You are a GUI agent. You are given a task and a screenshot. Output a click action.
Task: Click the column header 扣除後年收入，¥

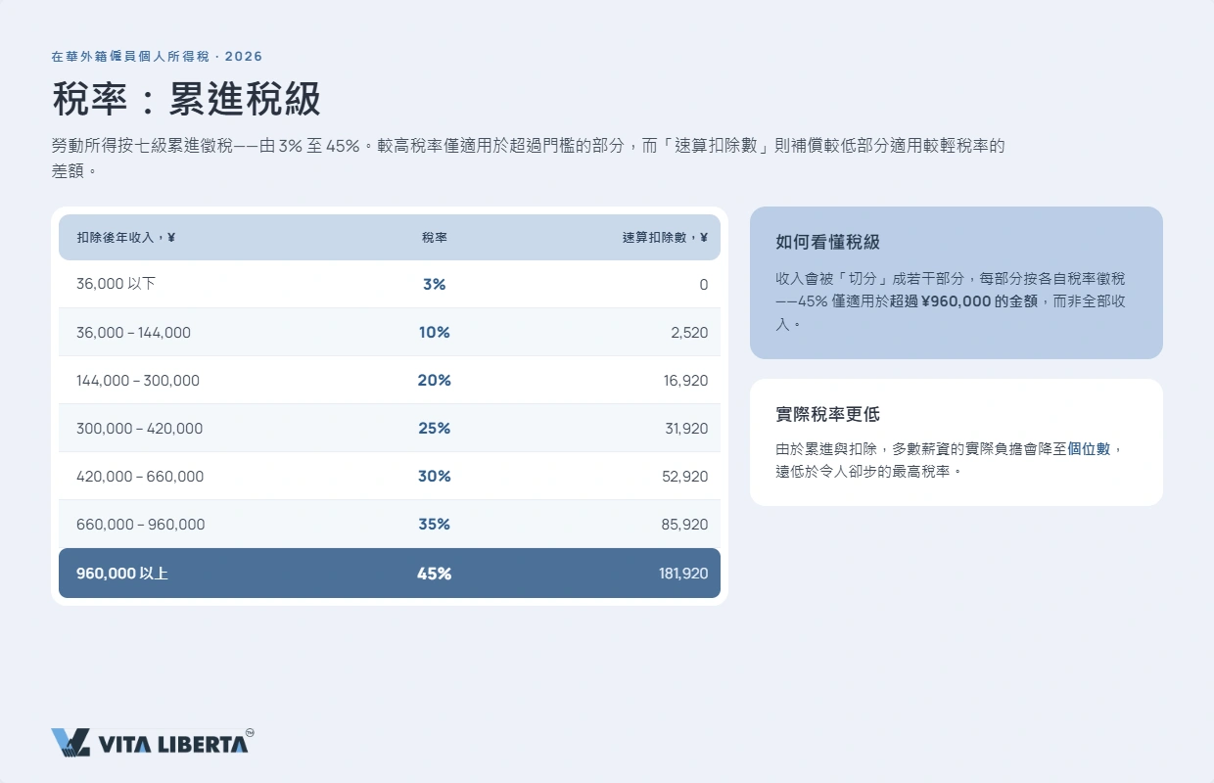pos(126,237)
